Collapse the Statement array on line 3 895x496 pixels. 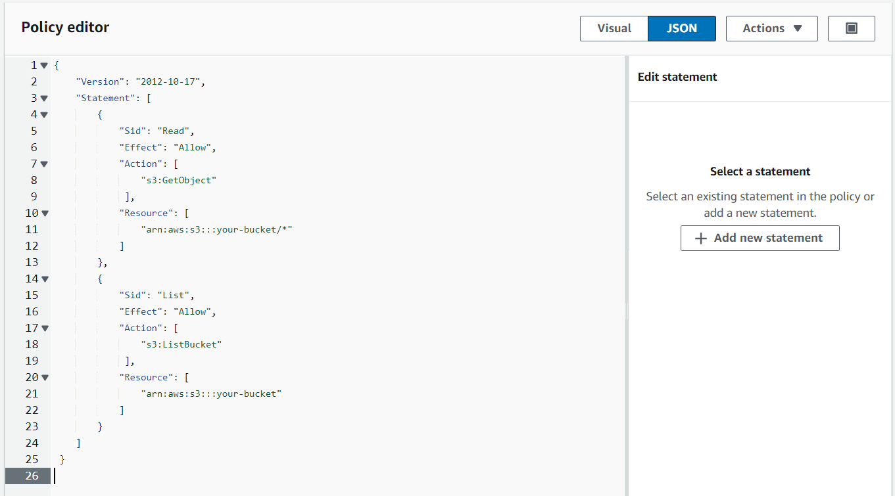tap(43, 97)
